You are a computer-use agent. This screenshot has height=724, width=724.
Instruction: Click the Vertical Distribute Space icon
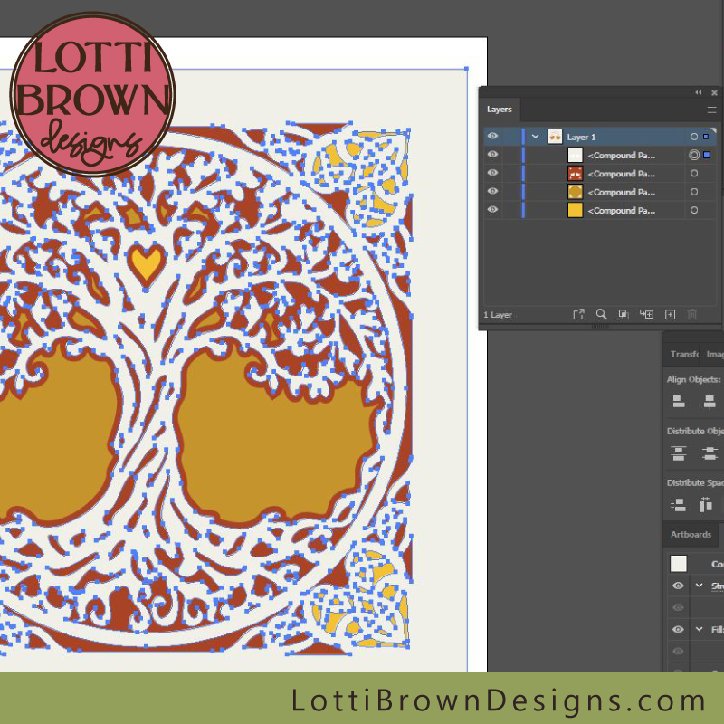(x=678, y=505)
